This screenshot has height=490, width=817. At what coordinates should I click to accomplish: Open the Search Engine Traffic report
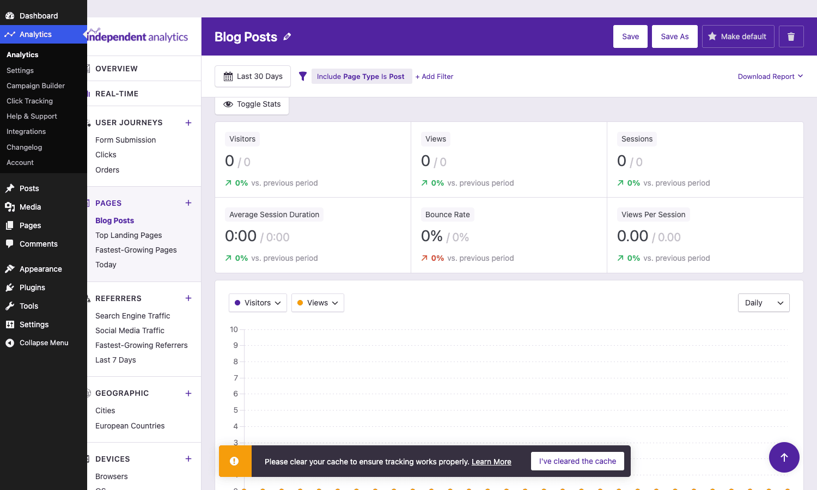tap(132, 316)
